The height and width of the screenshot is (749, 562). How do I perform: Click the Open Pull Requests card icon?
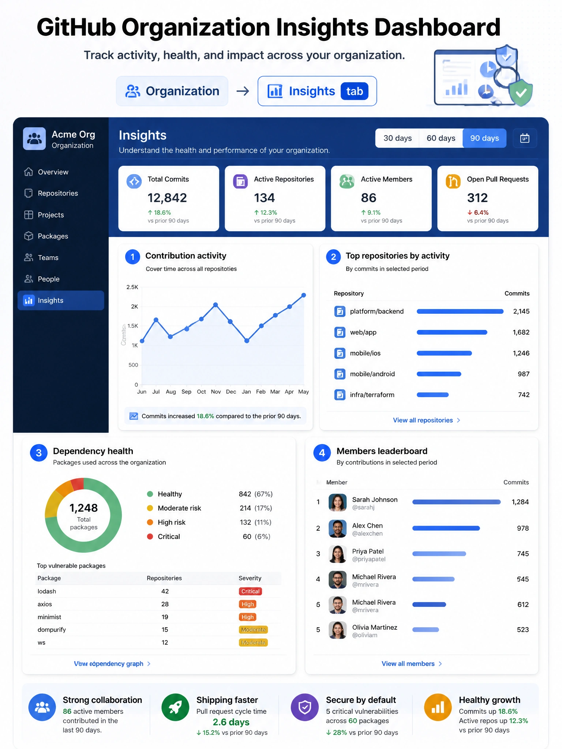(x=453, y=181)
